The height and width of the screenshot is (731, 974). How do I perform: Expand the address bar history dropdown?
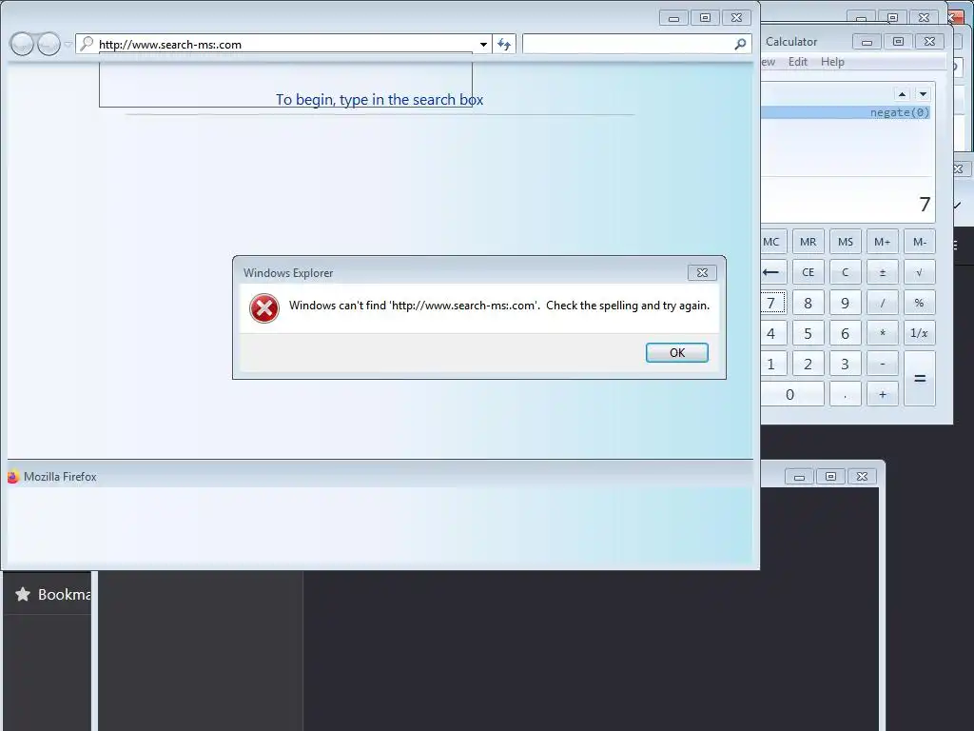(x=483, y=44)
